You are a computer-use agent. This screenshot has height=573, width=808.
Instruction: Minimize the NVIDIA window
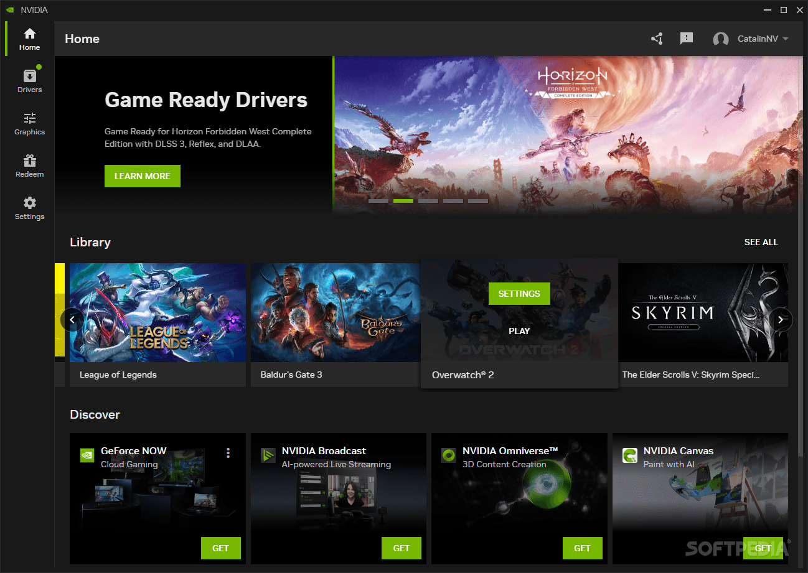(766, 10)
